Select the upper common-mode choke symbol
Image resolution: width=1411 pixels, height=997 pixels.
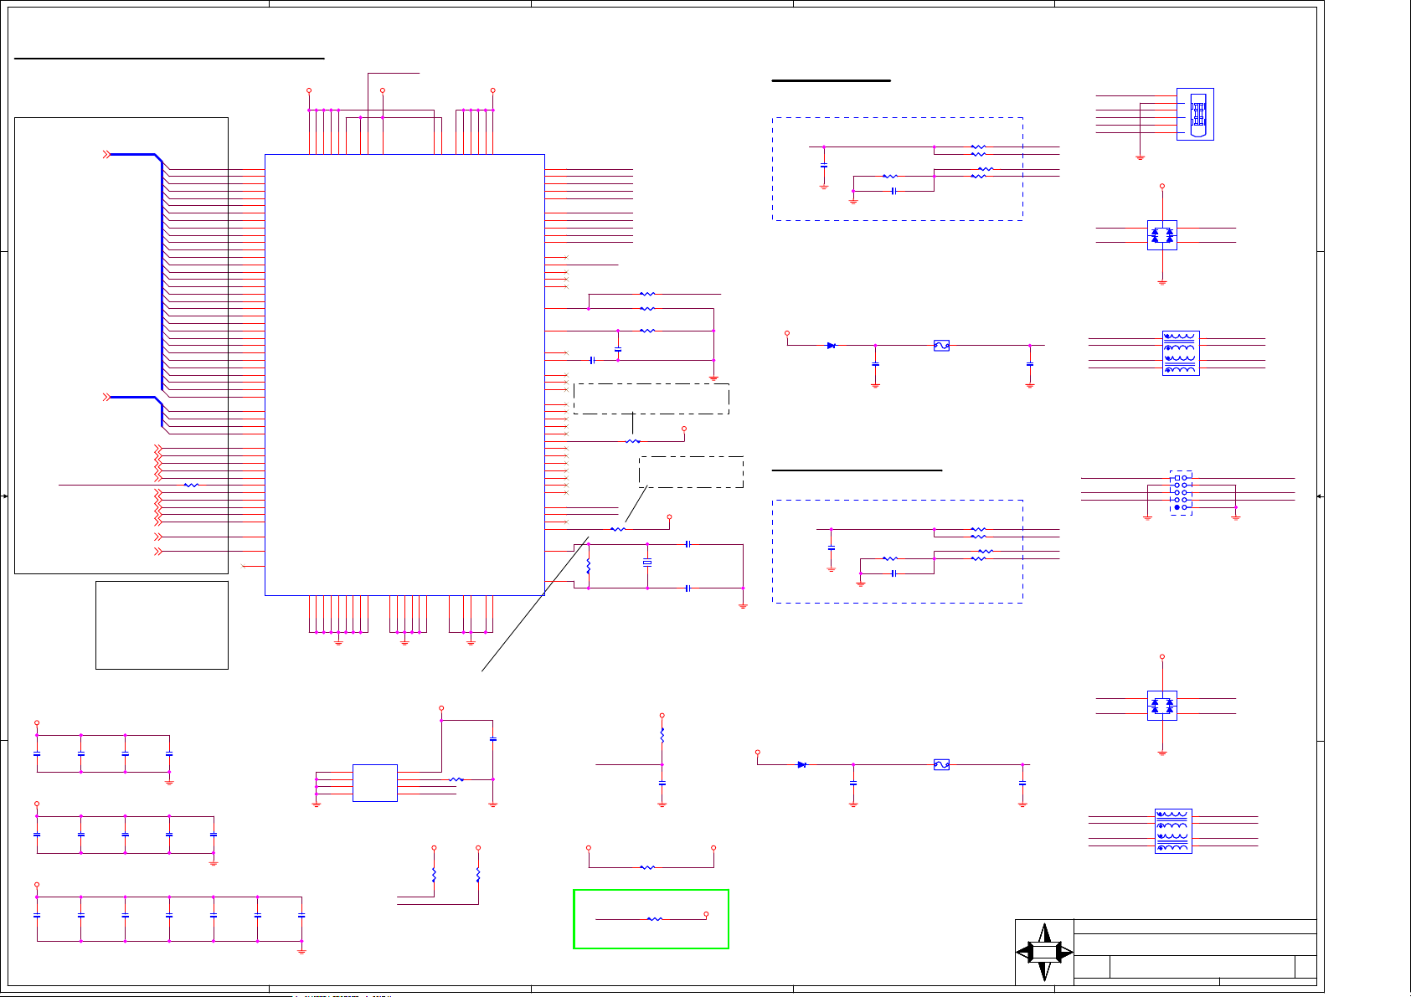coord(1181,353)
